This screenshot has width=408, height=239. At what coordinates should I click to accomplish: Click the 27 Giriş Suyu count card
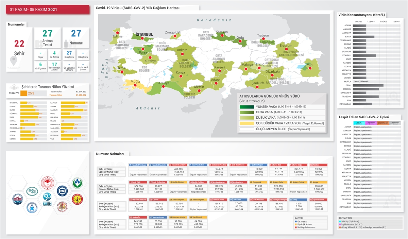point(69,54)
